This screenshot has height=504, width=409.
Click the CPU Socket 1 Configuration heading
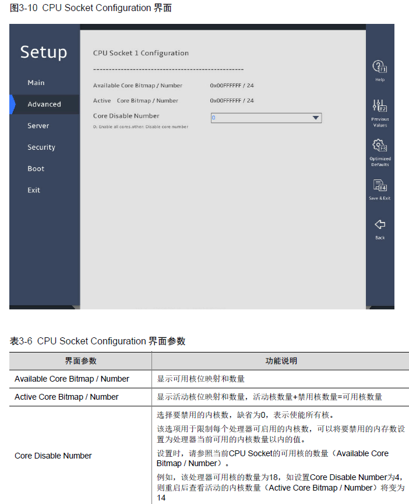[141, 53]
